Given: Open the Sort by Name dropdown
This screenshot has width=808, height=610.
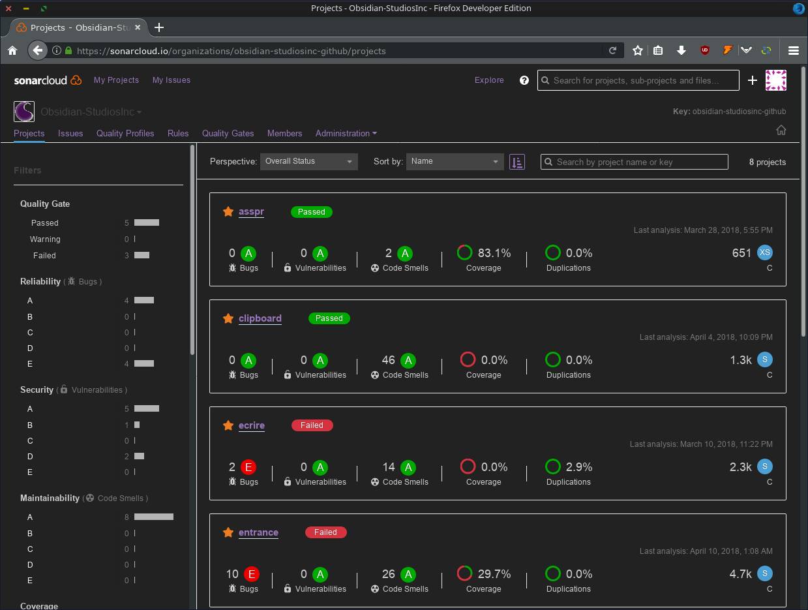Looking at the screenshot, I should click(455, 161).
